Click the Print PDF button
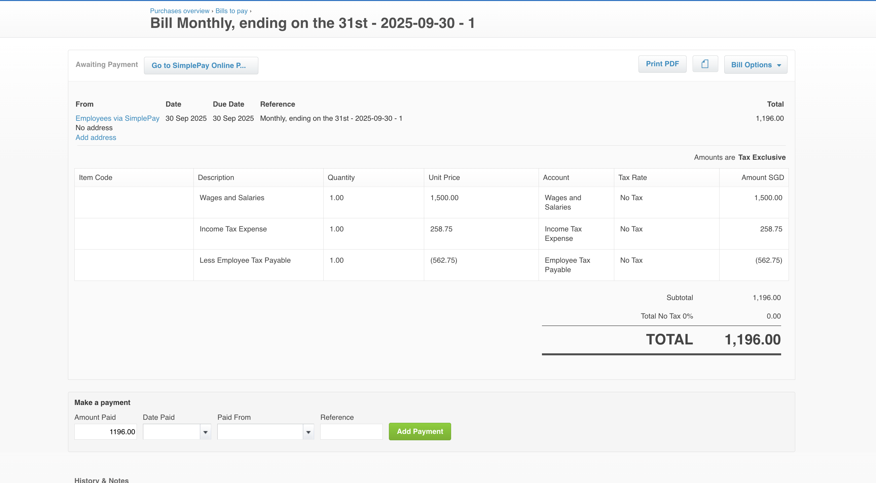This screenshot has height=483, width=876. coord(662,64)
